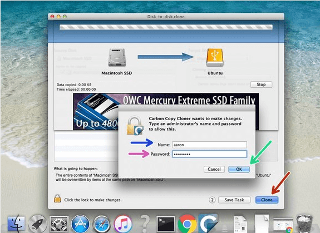Launch Google Chrome from the Dock
The image size is (320, 233).
pyautogui.click(x=187, y=224)
